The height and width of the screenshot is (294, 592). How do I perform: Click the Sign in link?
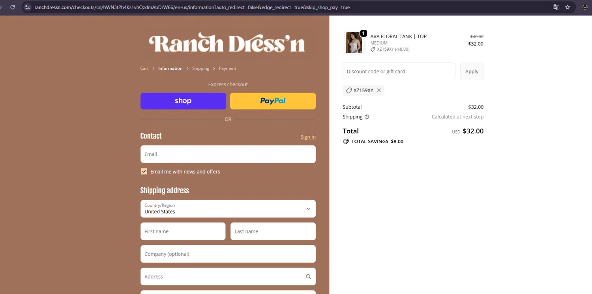pyautogui.click(x=308, y=137)
